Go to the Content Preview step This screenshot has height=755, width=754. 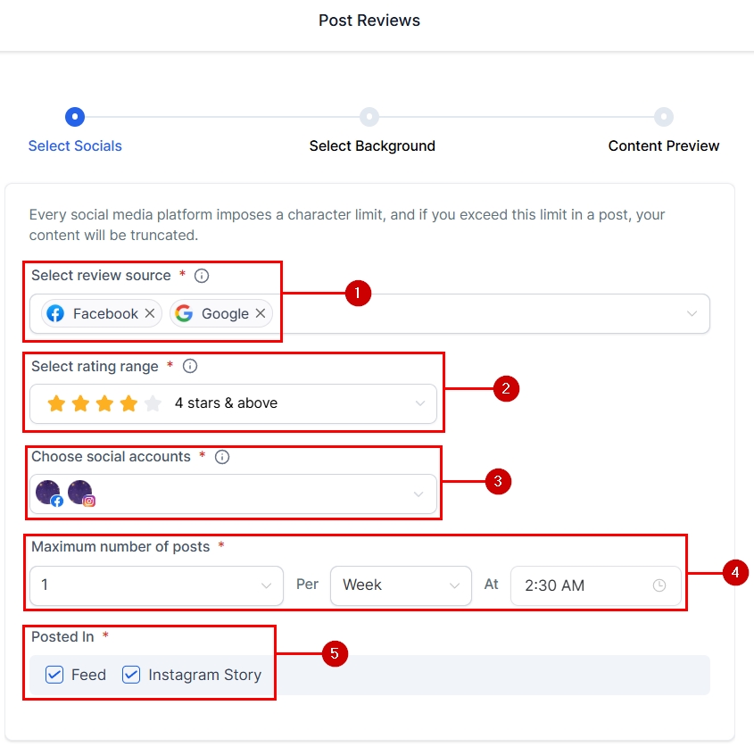(663, 117)
